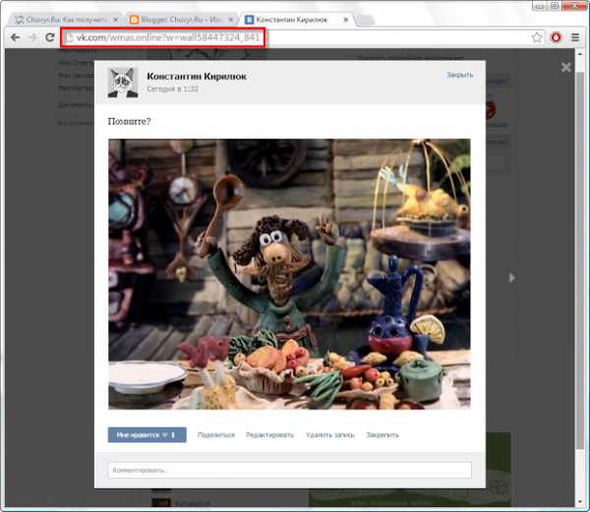
Task: Click the Закрепить pin link
Action: (383, 435)
